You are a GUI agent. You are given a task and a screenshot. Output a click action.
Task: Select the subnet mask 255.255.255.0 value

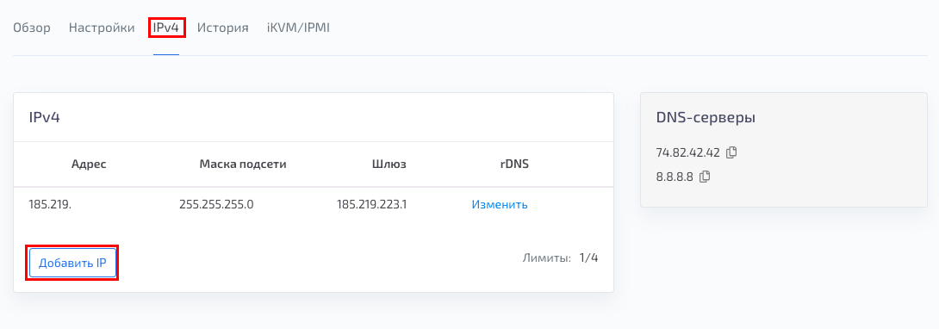(x=216, y=205)
